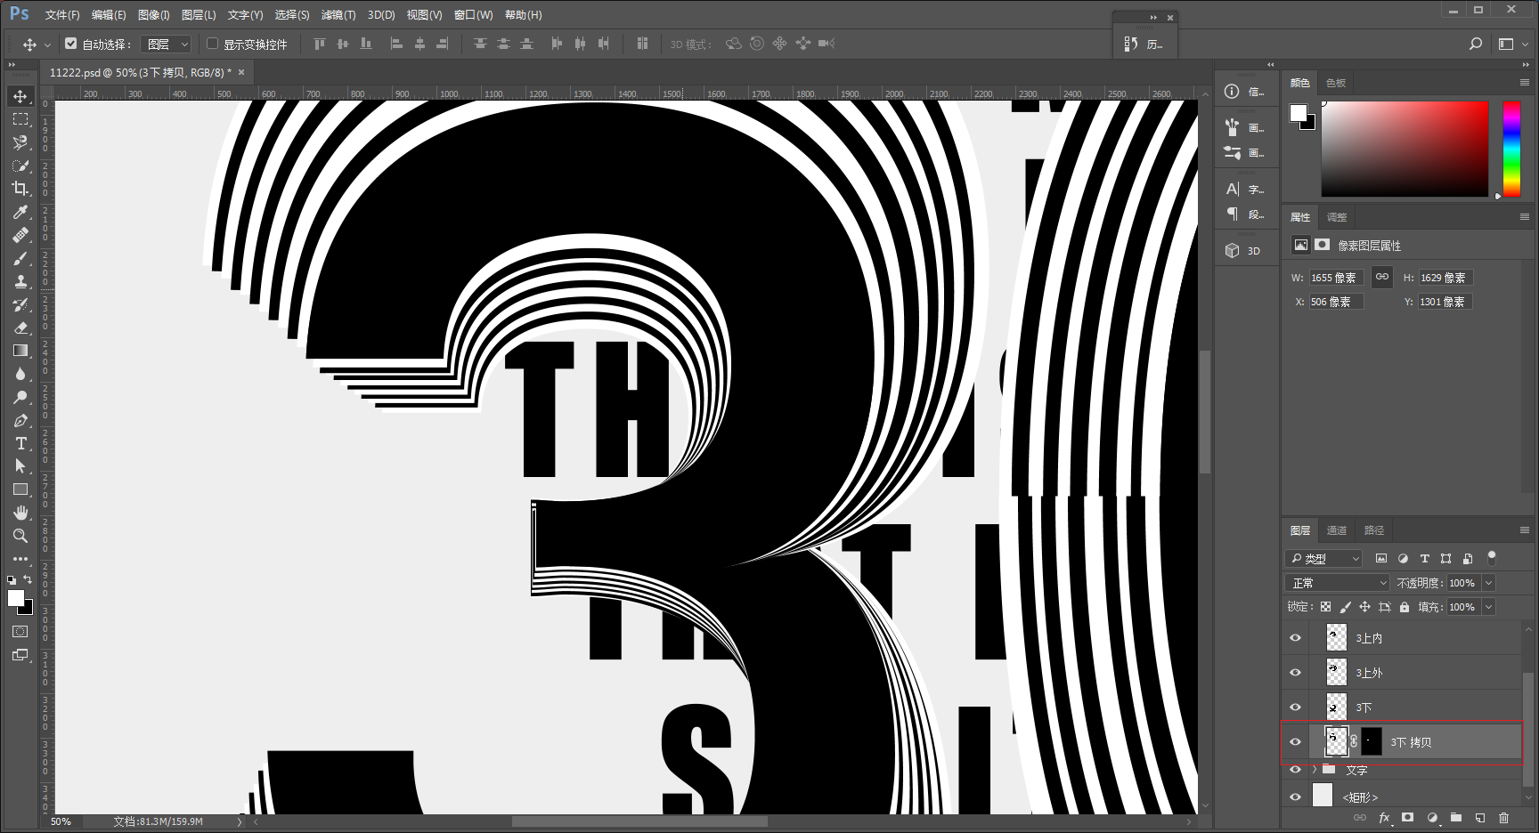
Task: Enable the 自动选择 checkbox
Action: click(71, 43)
